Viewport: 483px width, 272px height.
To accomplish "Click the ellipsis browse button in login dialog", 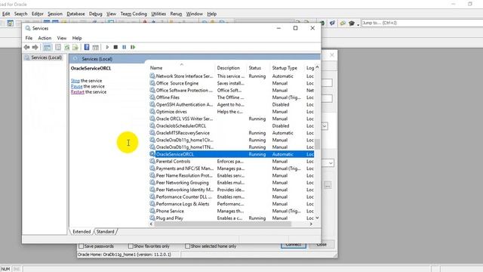I will click(328, 185).
